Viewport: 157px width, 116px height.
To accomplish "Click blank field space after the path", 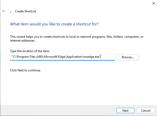I will coord(108,57).
